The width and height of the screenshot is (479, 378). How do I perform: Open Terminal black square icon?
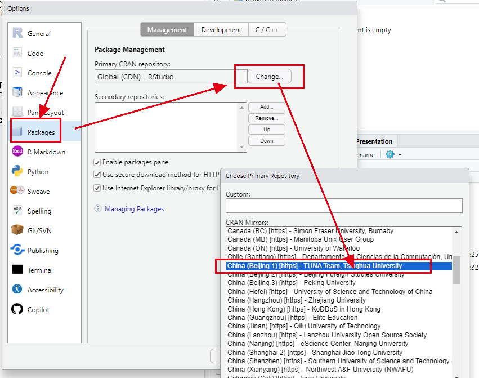(17, 269)
